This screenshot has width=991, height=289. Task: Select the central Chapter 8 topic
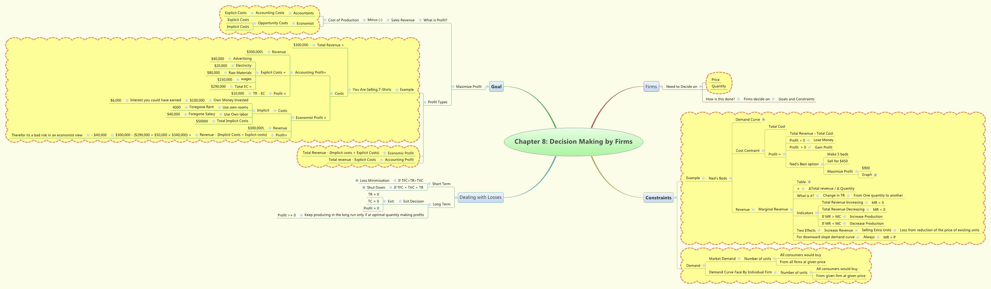[573, 142]
